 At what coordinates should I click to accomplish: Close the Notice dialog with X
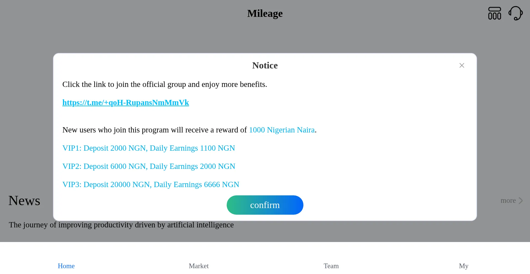point(462,65)
